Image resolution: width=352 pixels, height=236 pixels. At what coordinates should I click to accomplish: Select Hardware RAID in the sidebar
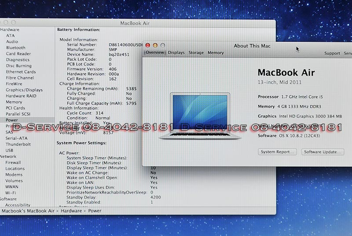click(x=21, y=96)
